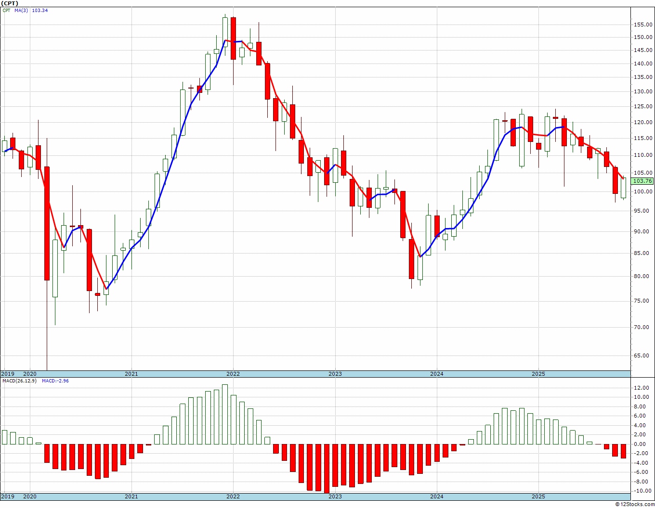Select the MACD:-2.96 value label
This screenshot has width=655, height=508.
(55, 381)
